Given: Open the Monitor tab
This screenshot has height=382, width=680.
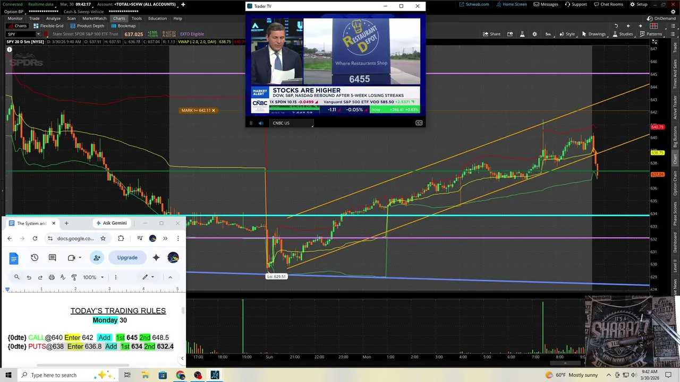Looking at the screenshot, I should pos(15,19).
